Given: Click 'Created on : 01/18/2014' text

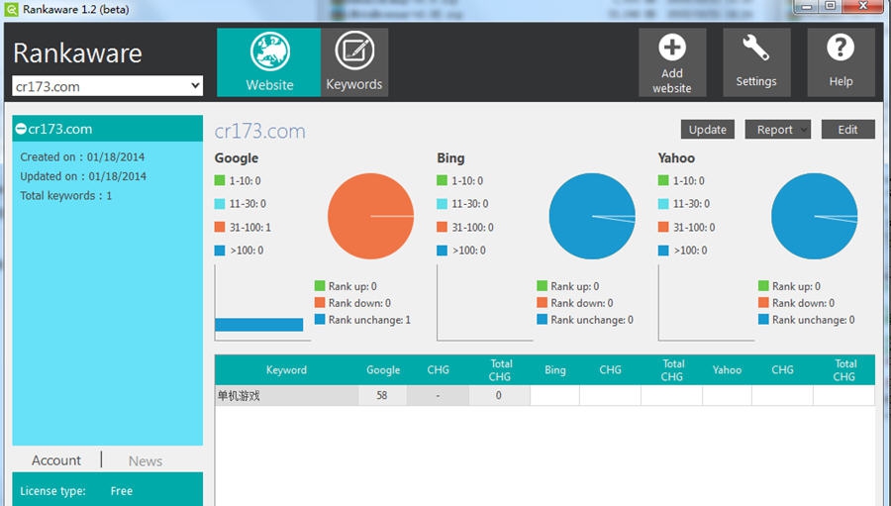Looking at the screenshot, I should click(x=82, y=156).
